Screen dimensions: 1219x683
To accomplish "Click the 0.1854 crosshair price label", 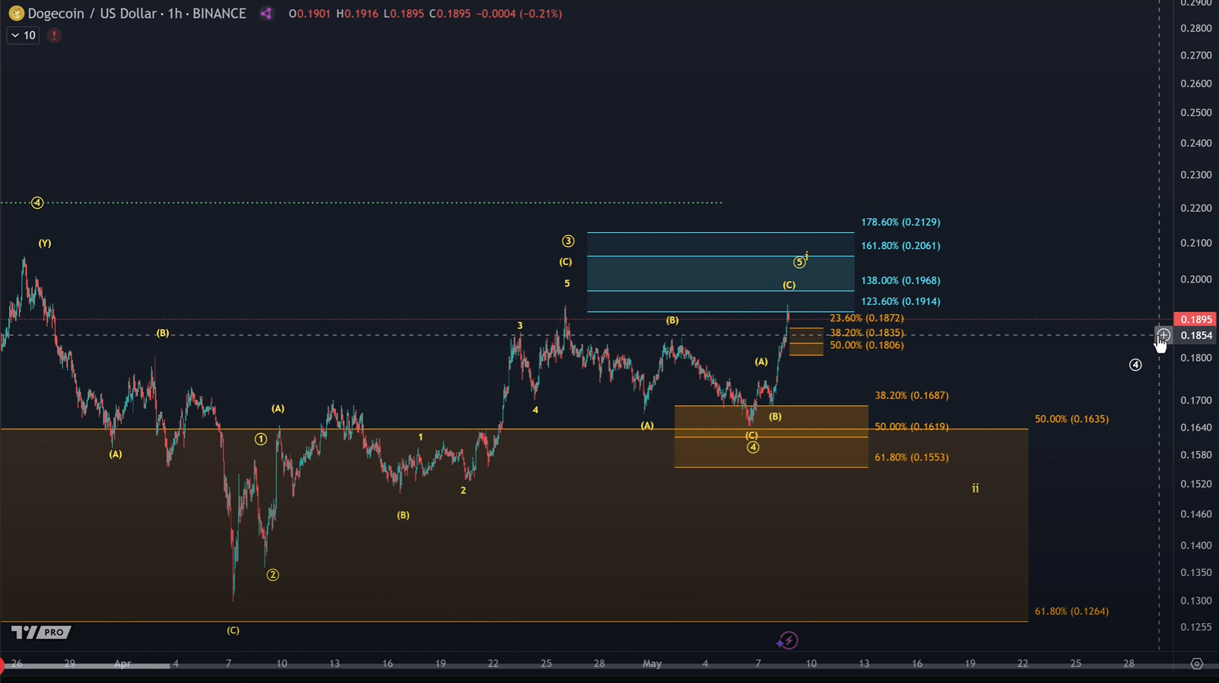I will (x=1195, y=336).
